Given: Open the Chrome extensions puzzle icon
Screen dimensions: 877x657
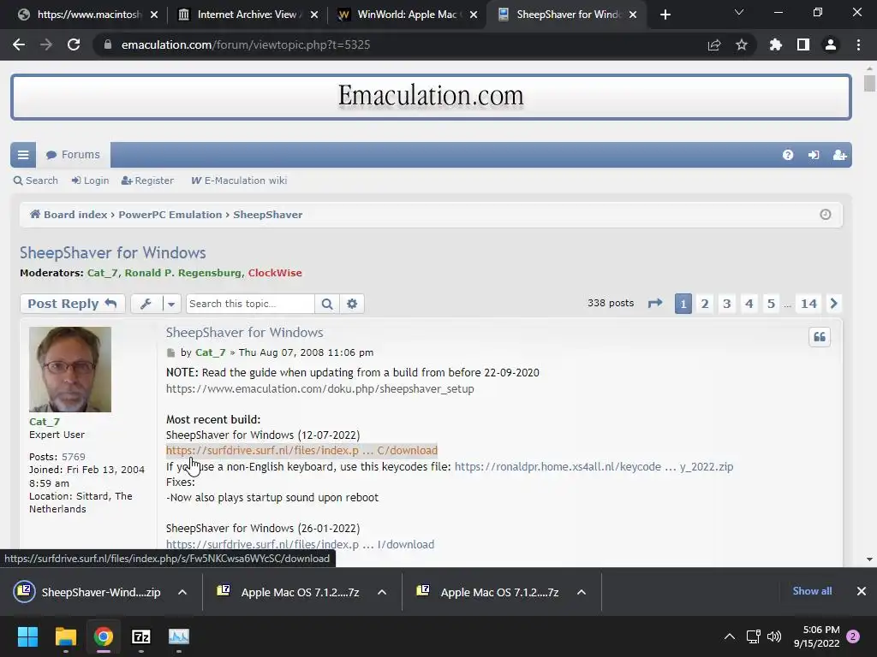Looking at the screenshot, I should [776, 44].
